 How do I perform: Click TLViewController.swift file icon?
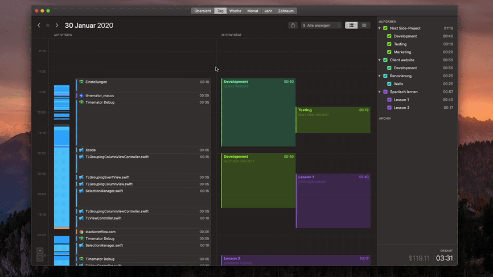click(81, 218)
